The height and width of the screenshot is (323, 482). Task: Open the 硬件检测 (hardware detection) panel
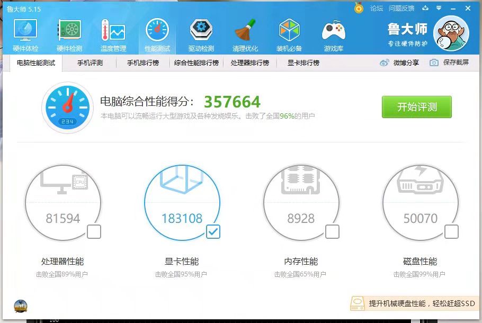coord(69,33)
